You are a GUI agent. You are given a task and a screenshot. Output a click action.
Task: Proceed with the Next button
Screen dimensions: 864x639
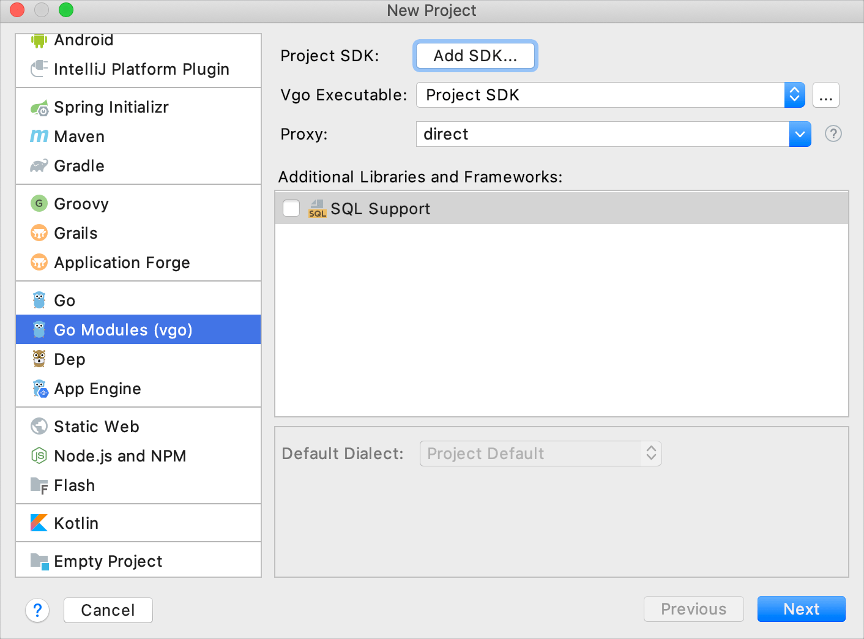tap(802, 609)
